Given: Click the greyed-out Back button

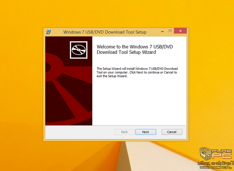Looking at the screenshot, I should [x=124, y=132].
